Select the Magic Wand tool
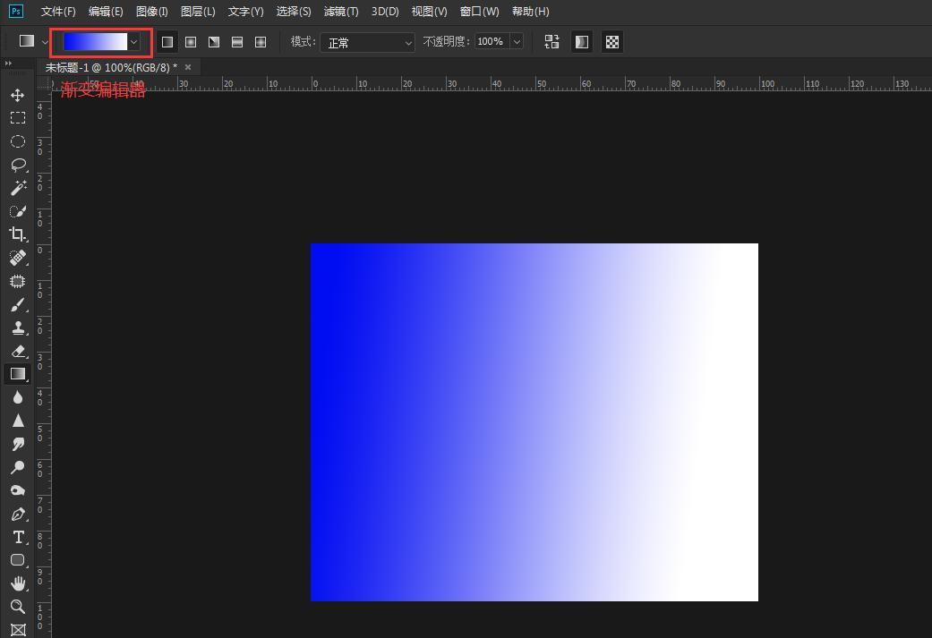This screenshot has width=932, height=638. click(18, 188)
